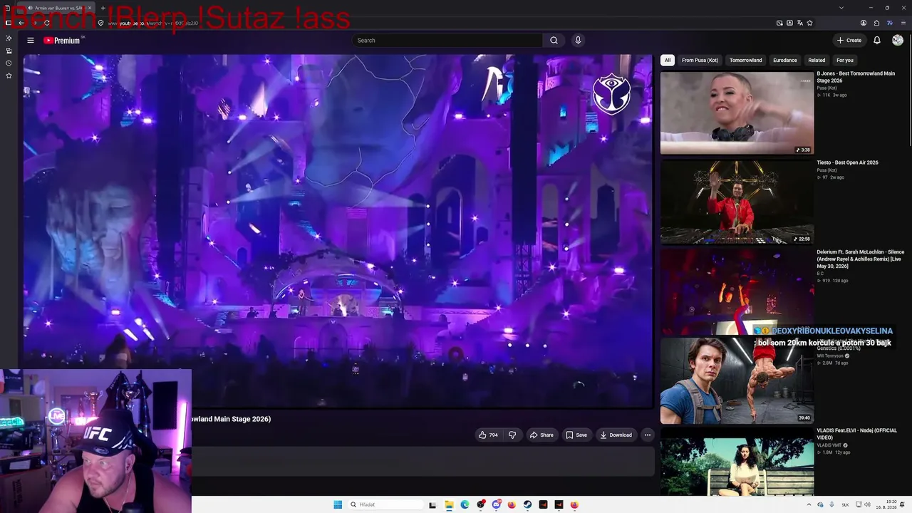Open Tiesto Best Open Air 2026 title
Viewport: 912px width, 513px height.
pos(847,162)
